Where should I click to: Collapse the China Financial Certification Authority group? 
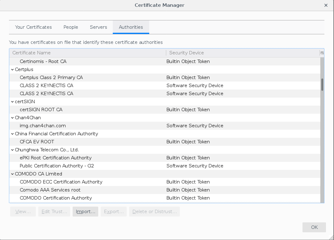point(12,134)
